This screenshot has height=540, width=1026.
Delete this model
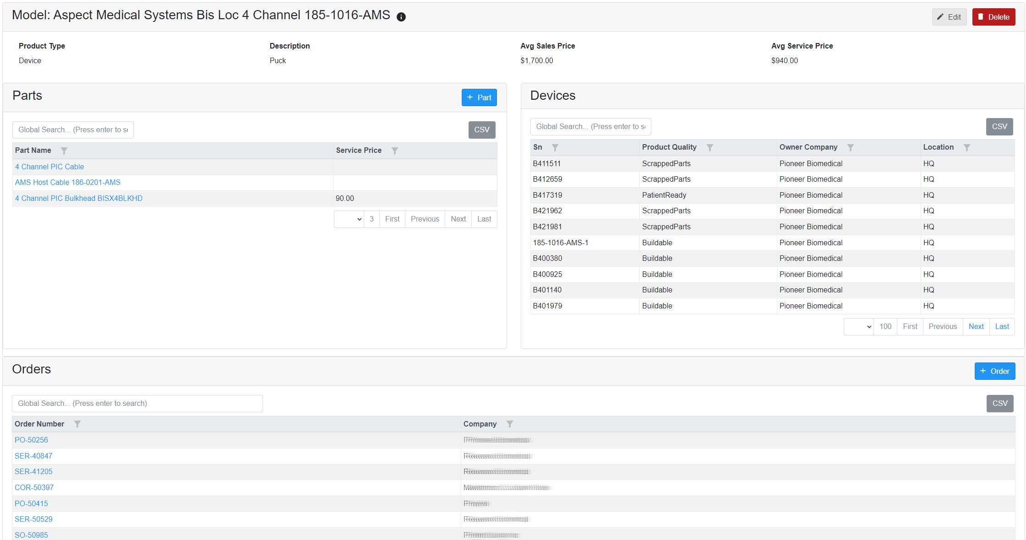994,17
